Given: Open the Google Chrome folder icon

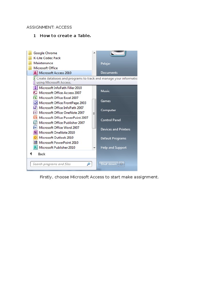Looking at the screenshot, I should point(30,53).
